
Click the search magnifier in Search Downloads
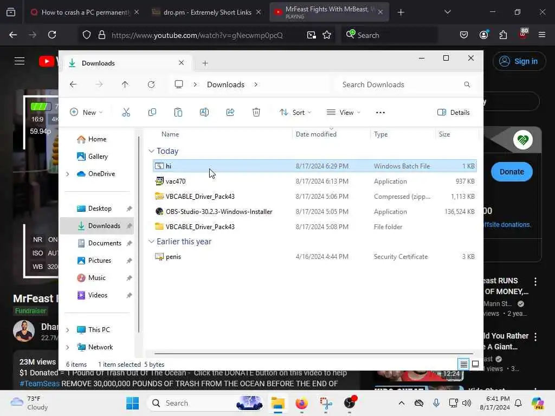point(467,84)
